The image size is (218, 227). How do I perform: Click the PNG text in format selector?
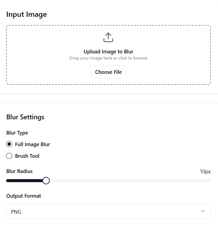16,211
